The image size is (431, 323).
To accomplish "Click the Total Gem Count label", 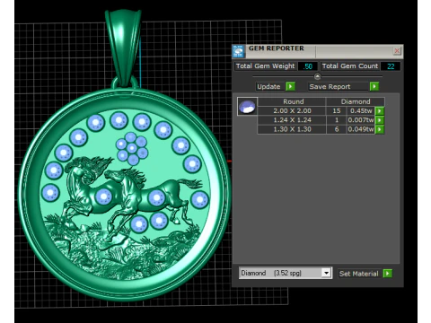I will (x=350, y=66).
